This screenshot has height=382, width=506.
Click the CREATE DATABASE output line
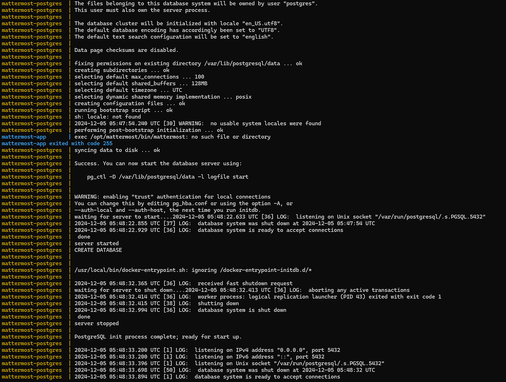pyautogui.click(x=98, y=250)
